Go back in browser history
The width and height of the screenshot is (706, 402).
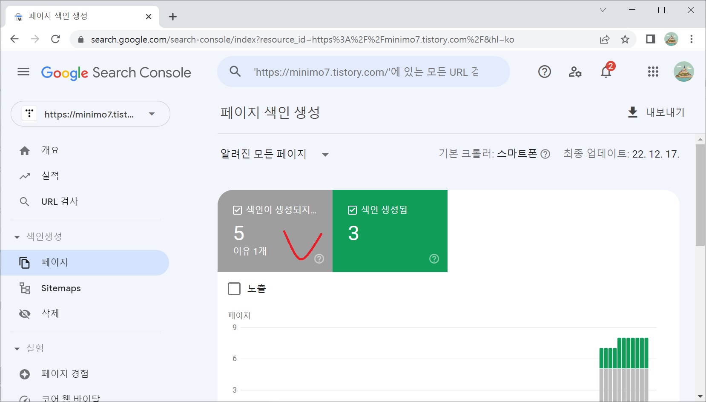tap(14, 39)
